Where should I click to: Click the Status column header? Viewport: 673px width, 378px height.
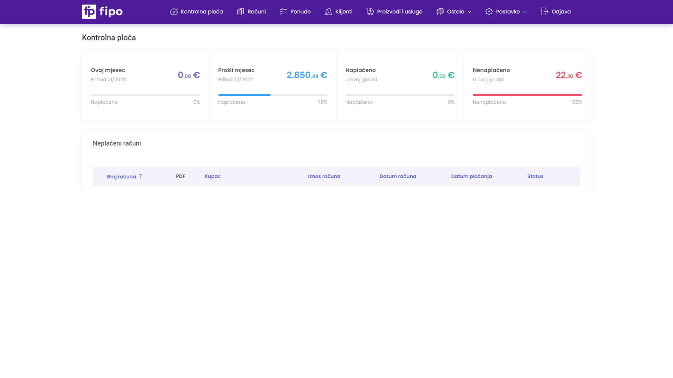tap(535, 176)
